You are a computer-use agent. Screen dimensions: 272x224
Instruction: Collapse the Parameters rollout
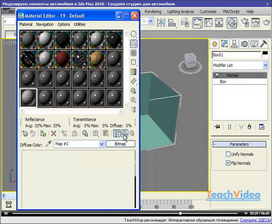click(x=240, y=144)
